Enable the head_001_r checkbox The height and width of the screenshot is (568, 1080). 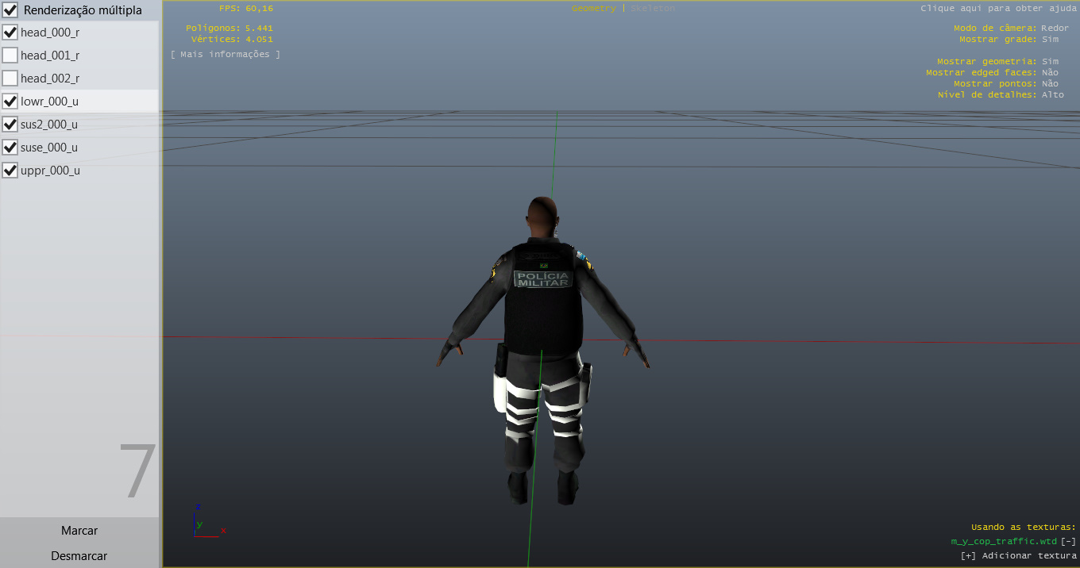click(10, 56)
